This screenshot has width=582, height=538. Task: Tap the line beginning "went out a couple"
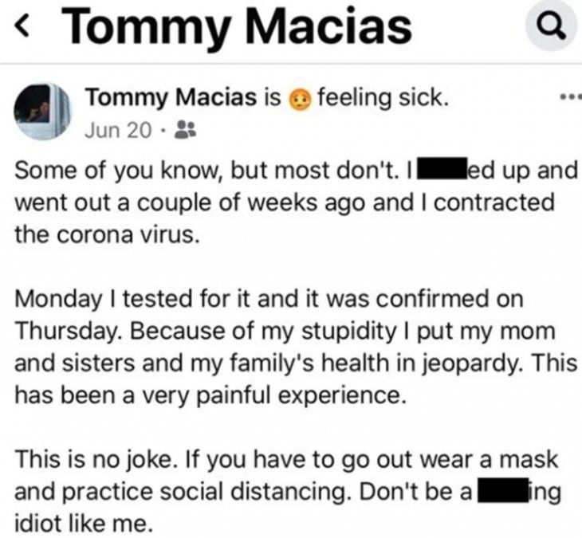point(283,203)
